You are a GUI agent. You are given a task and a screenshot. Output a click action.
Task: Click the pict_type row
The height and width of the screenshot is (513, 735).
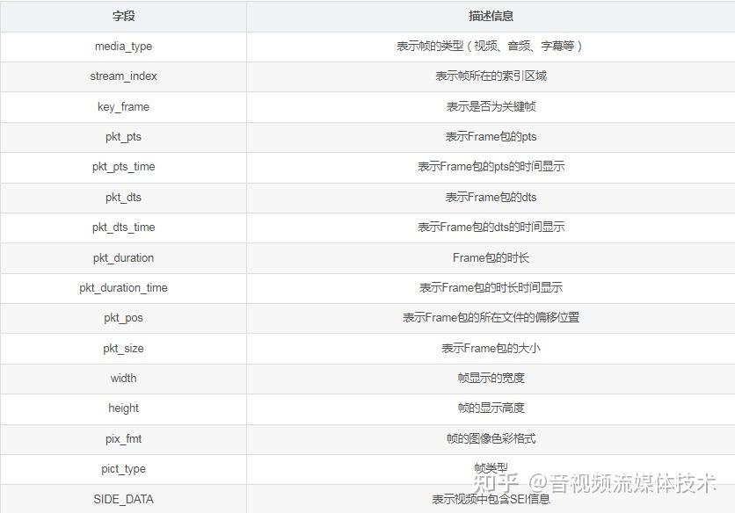pos(123,468)
